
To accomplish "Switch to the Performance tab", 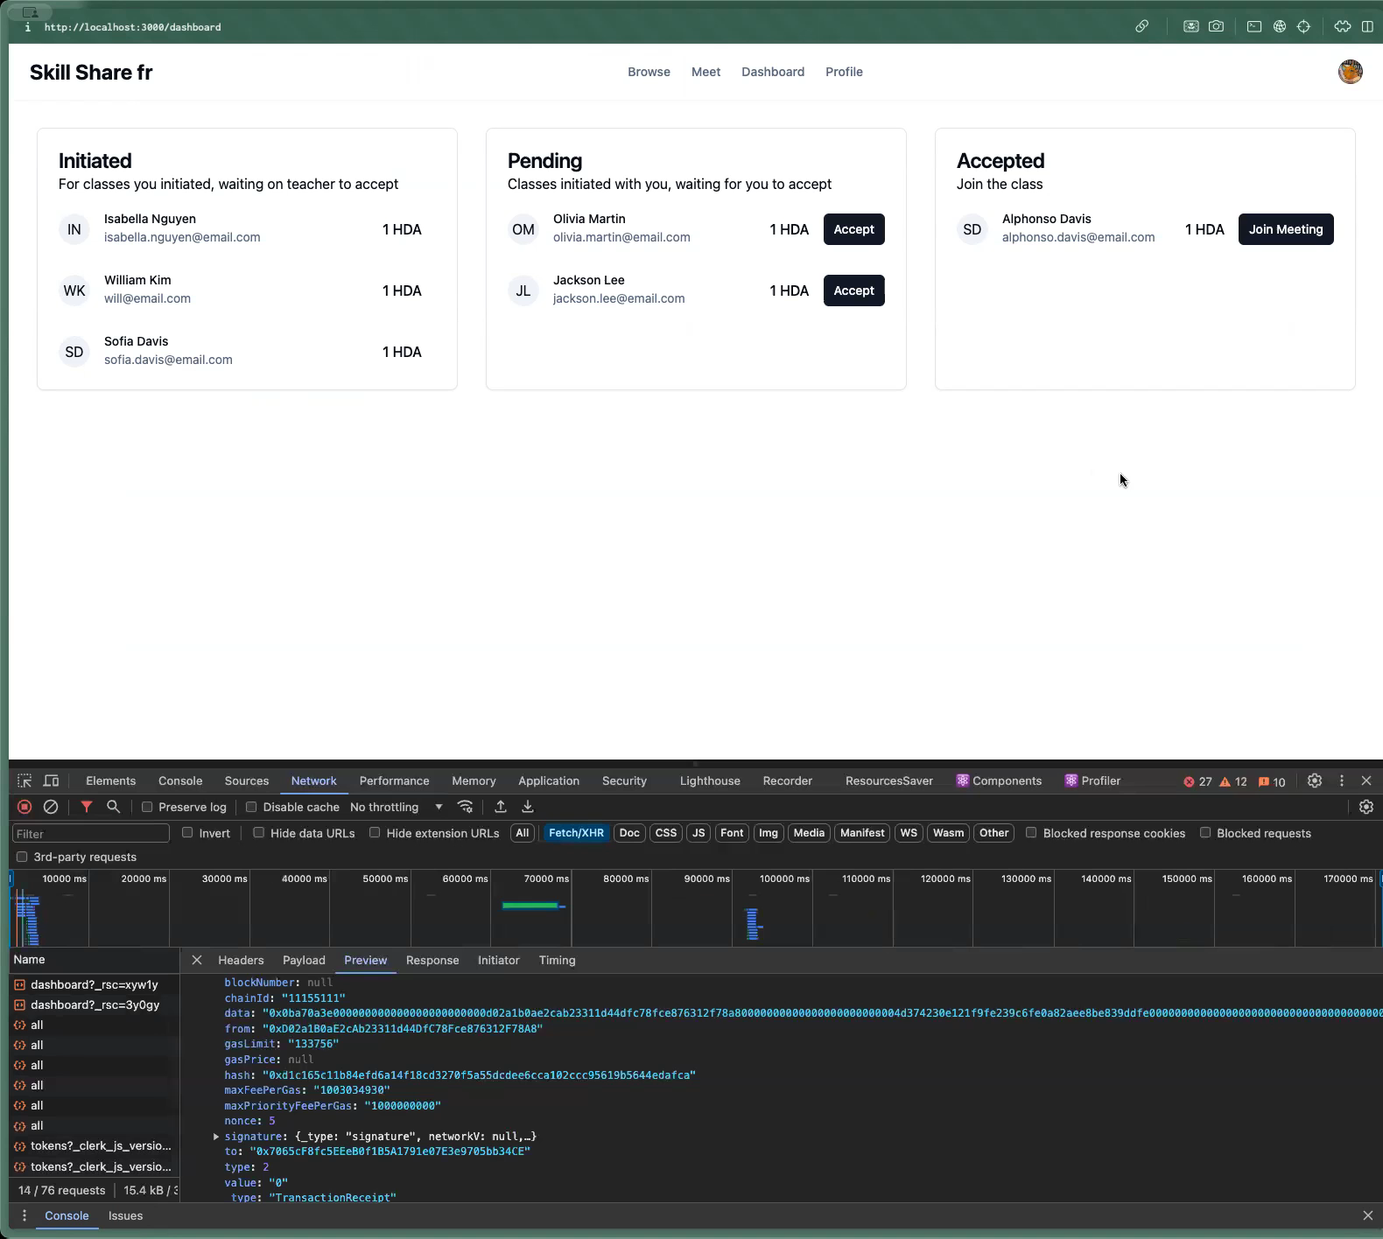I will point(395,780).
